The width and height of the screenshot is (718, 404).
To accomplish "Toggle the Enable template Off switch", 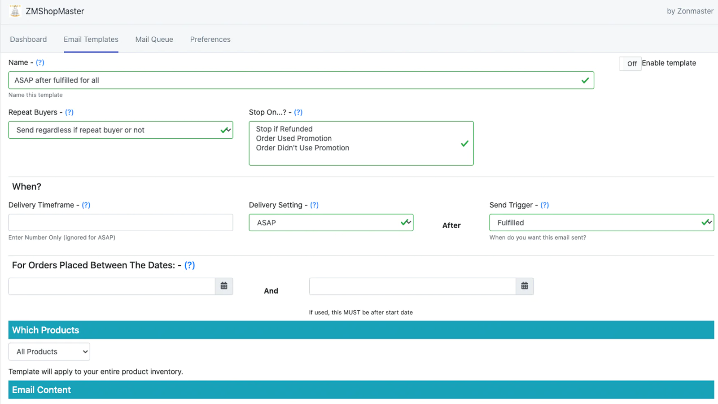I will [630, 63].
